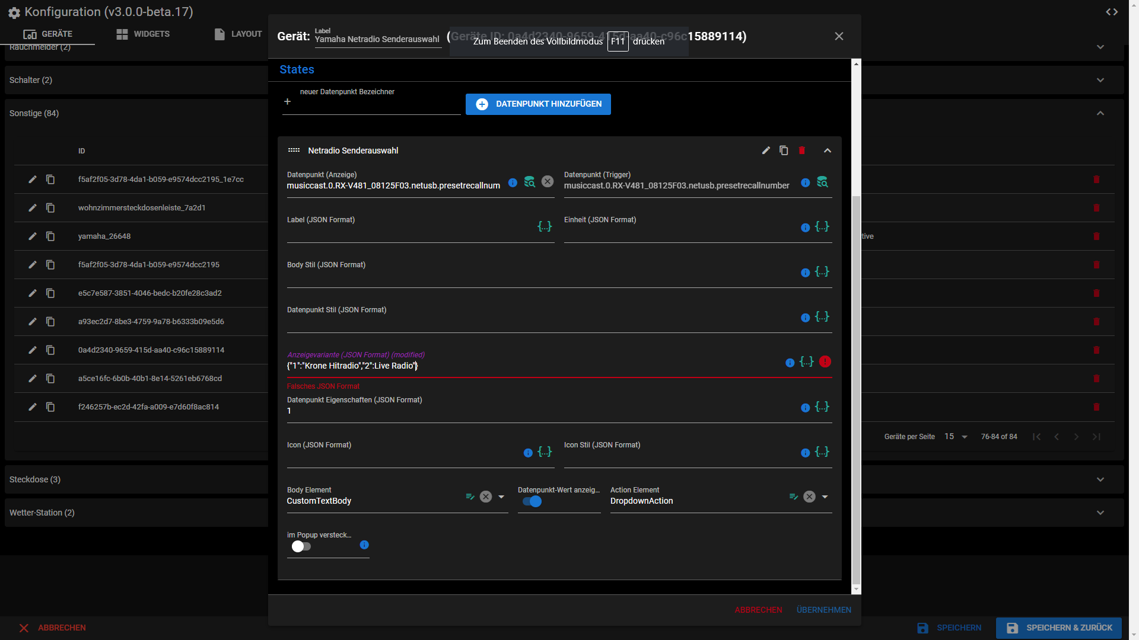Switch to the GERÄTE tab
This screenshot has width=1139, height=640.
point(47,34)
